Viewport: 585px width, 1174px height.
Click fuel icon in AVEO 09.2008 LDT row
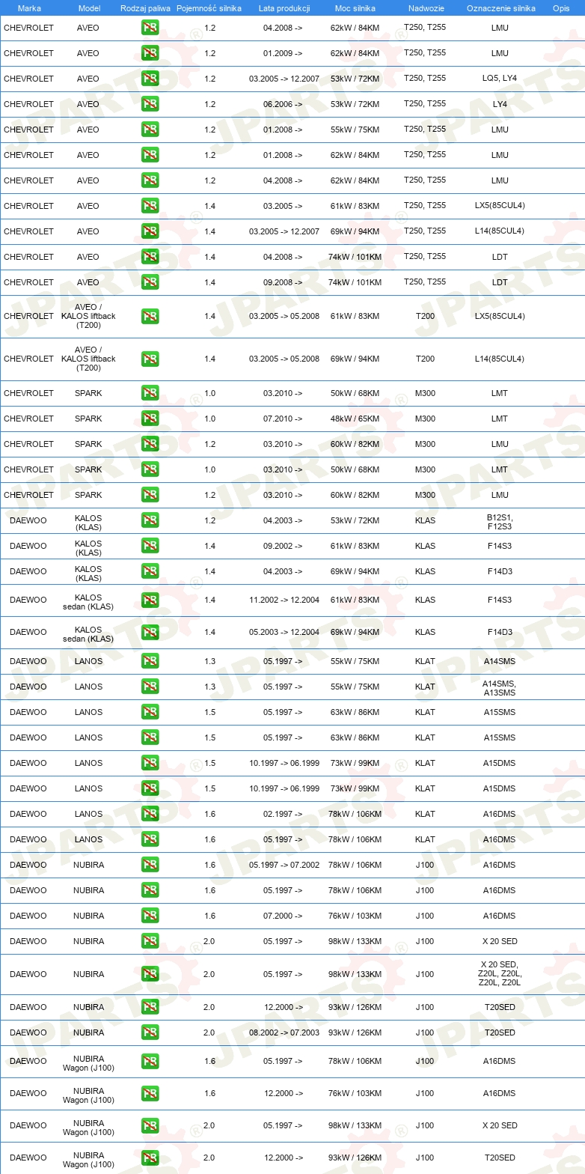coord(150,282)
